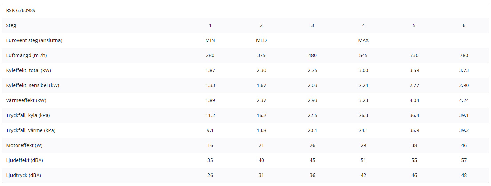The height and width of the screenshot is (186, 491).
Task: Click the Tryckfall, kyla (kPa) label
Action: click(x=30, y=115)
